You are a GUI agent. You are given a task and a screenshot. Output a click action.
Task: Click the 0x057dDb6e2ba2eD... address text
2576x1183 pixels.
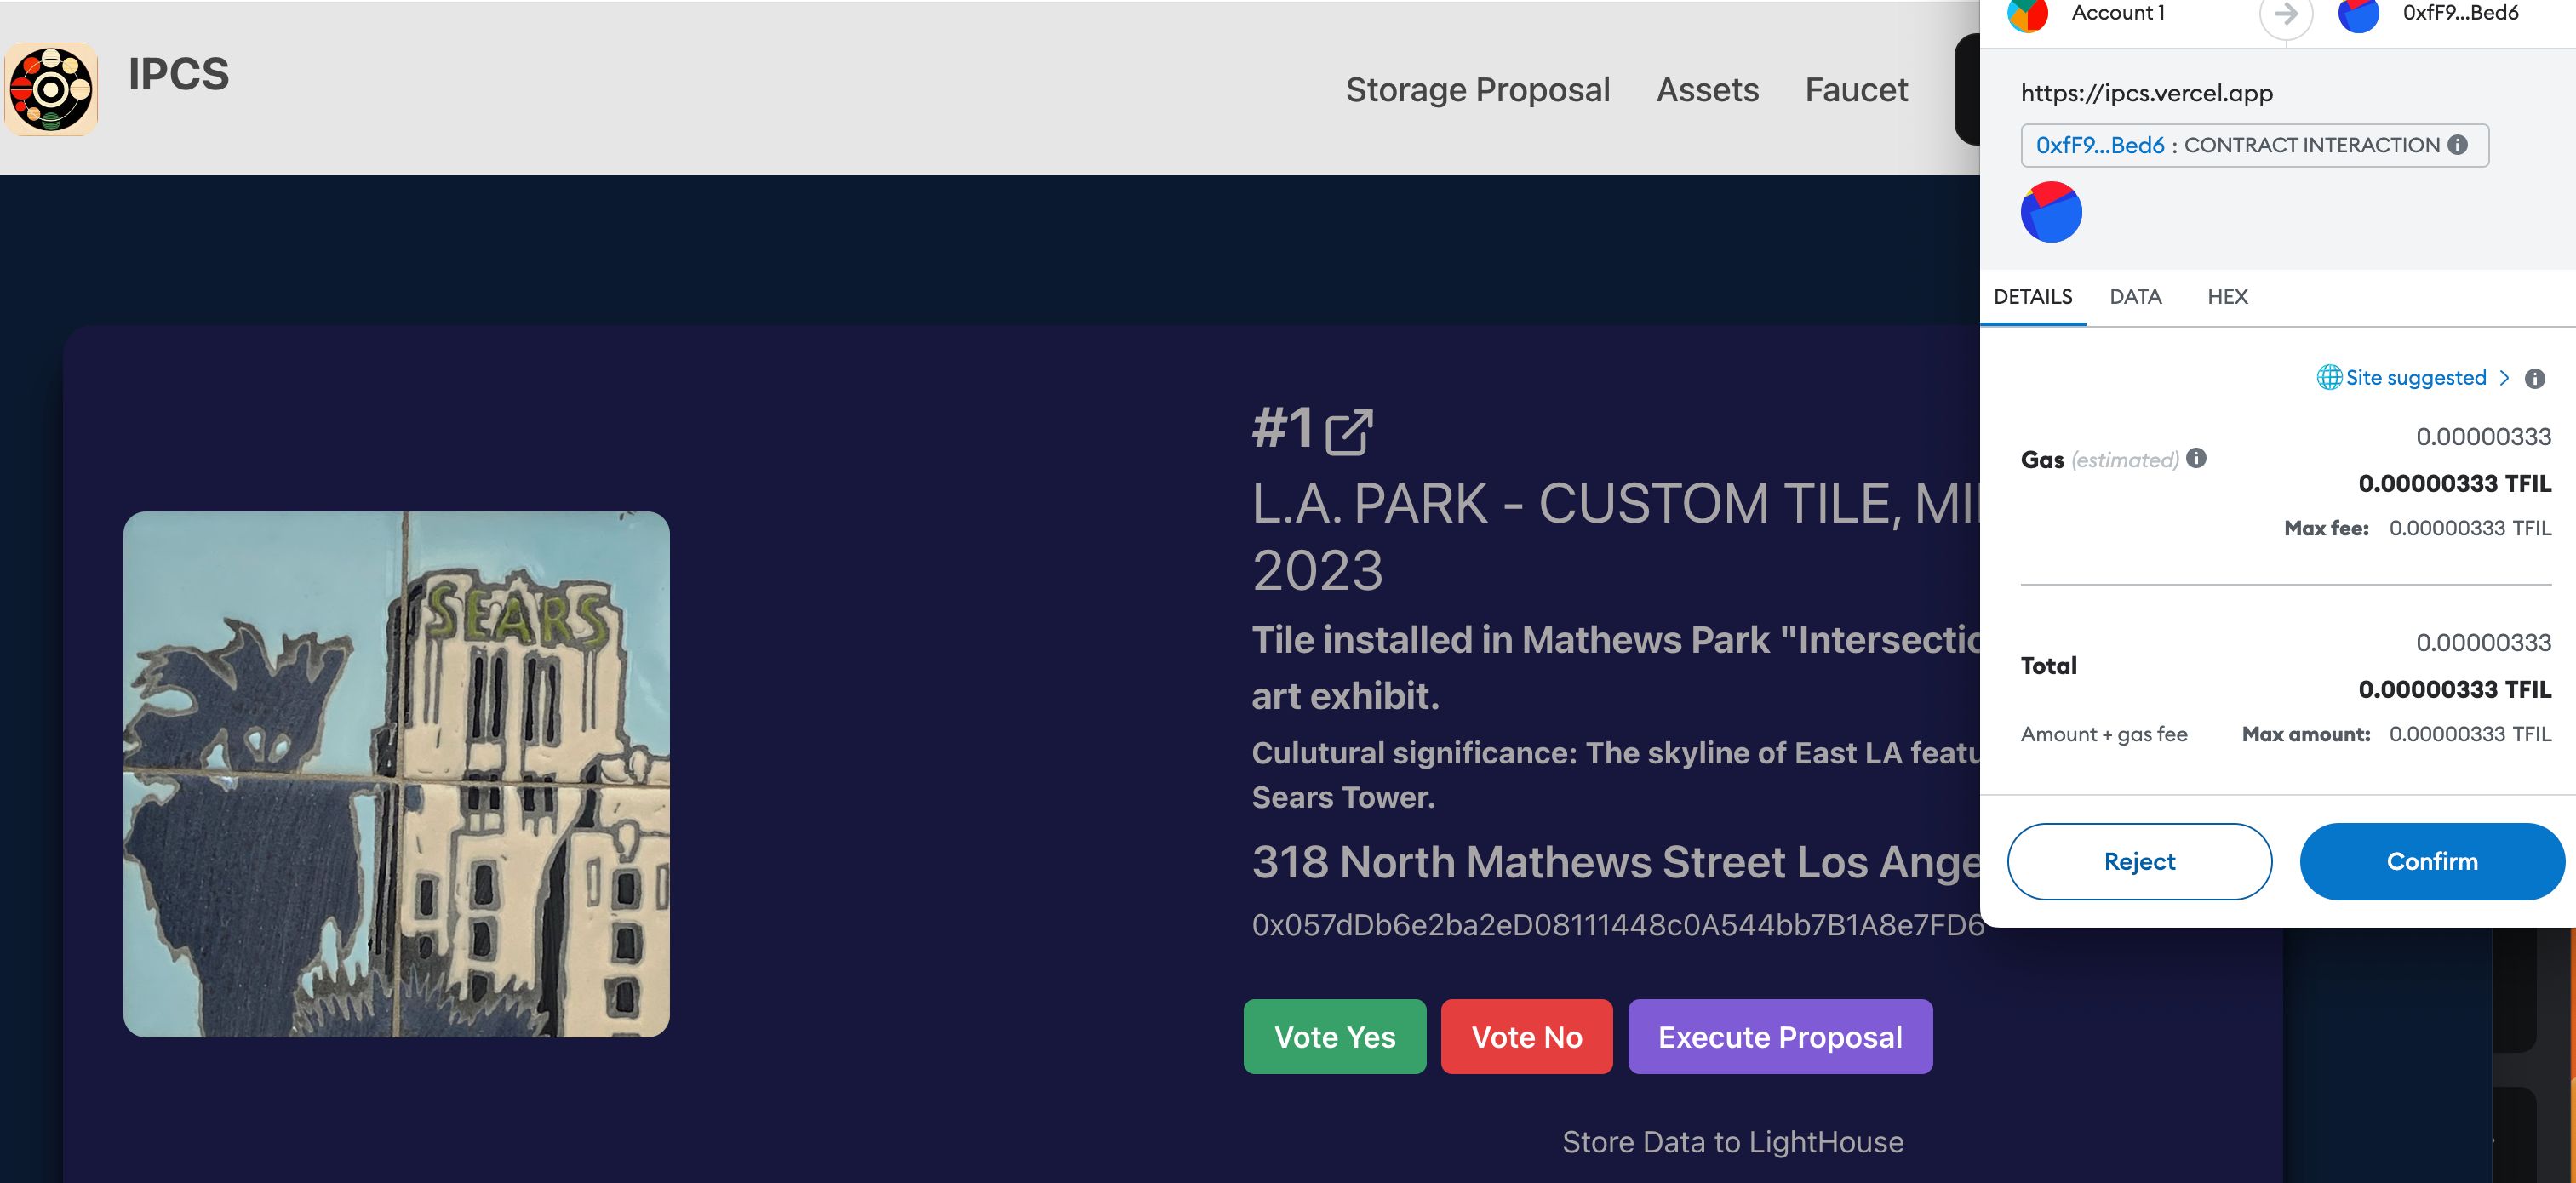tap(1617, 925)
